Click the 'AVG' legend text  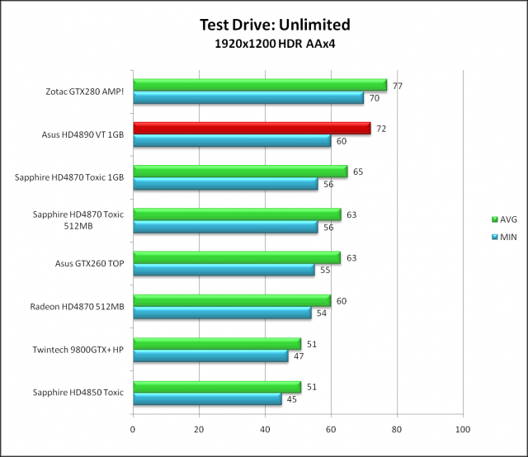point(508,219)
